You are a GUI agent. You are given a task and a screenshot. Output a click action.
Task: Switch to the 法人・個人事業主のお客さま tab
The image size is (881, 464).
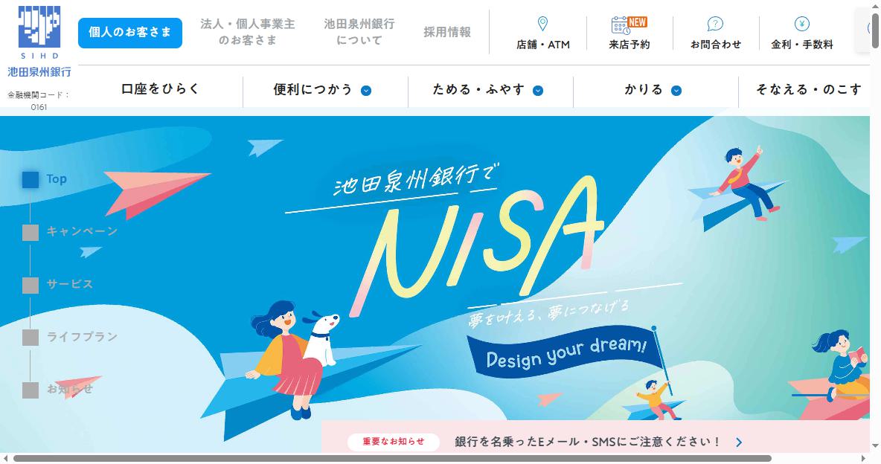click(x=248, y=32)
